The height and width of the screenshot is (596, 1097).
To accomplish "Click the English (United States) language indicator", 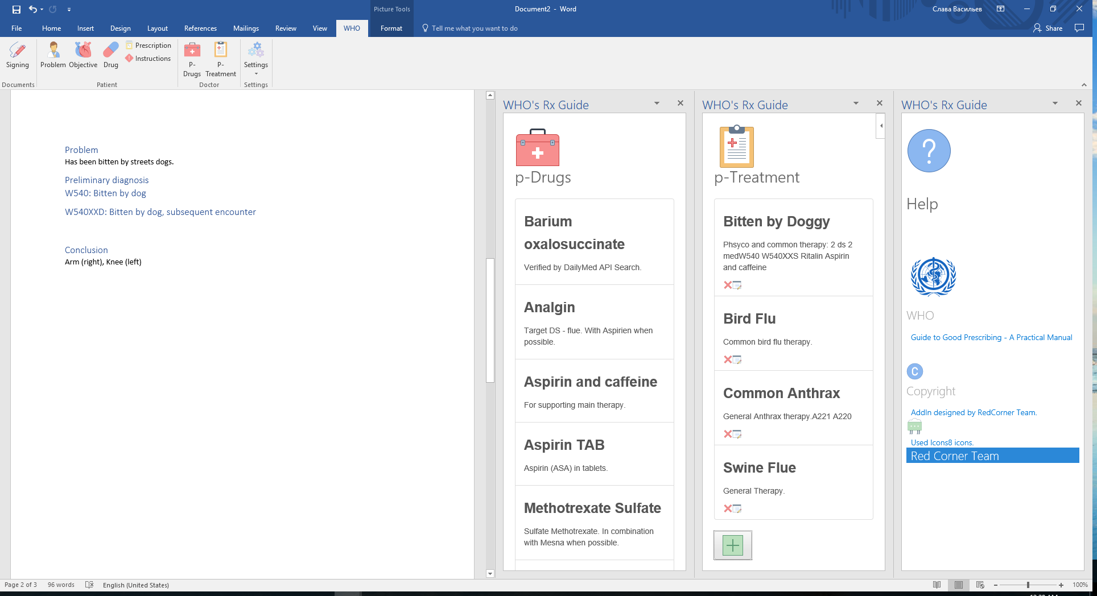I will tap(136, 585).
